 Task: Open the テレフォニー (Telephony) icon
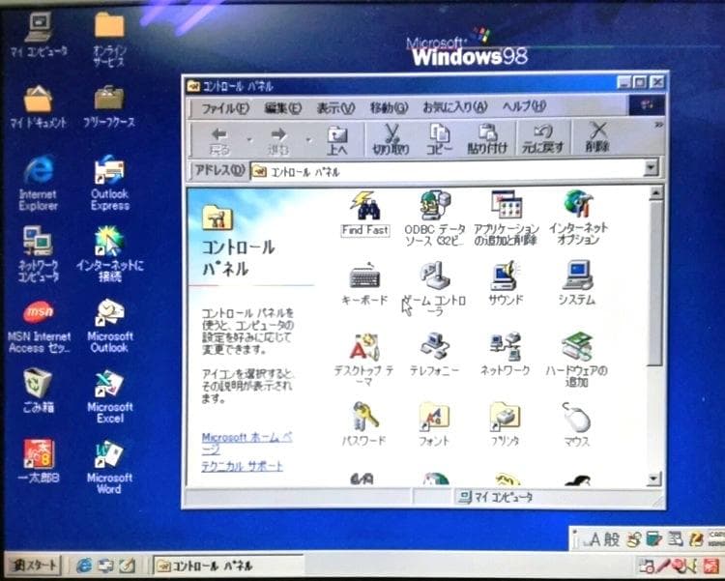pyautogui.click(x=435, y=354)
